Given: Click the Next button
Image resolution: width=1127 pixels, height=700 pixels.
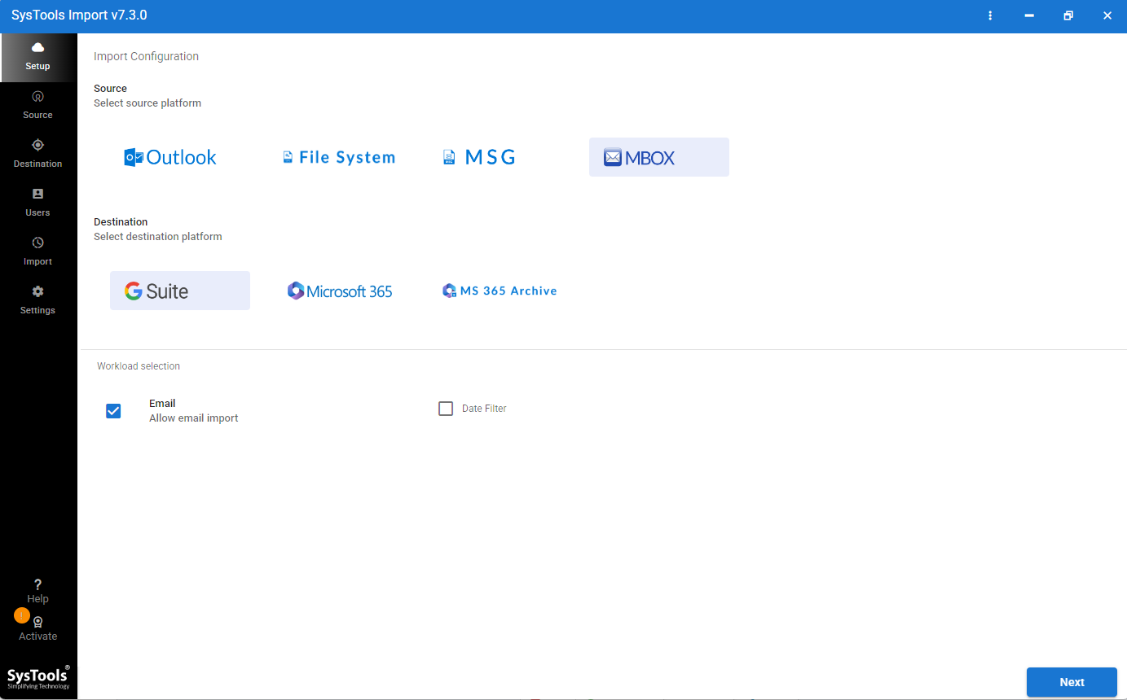Looking at the screenshot, I should 1072,682.
